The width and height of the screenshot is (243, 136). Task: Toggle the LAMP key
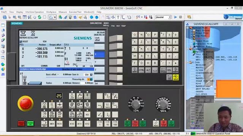(72, 96)
